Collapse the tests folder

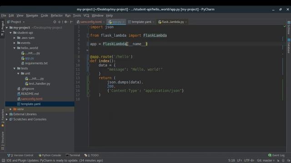(x=15, y=68)
